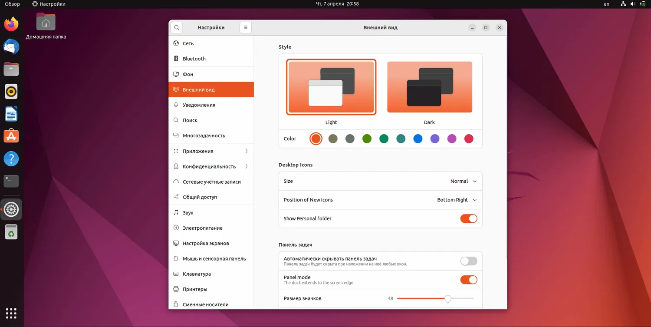This screenshot has height=327, width=651.
Task: Click the Settings gear icon in dock
Action: point(11,210)
